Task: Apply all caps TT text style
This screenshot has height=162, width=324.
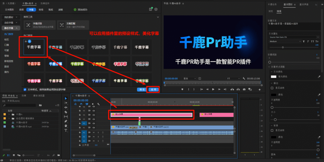Action: point(313,42)
